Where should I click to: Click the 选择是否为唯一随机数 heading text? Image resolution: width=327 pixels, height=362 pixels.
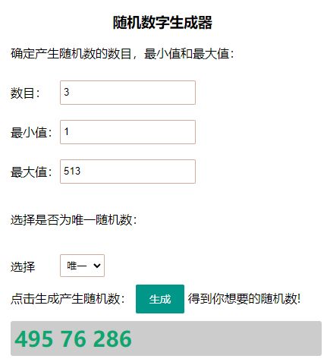[x=73, y=219]
